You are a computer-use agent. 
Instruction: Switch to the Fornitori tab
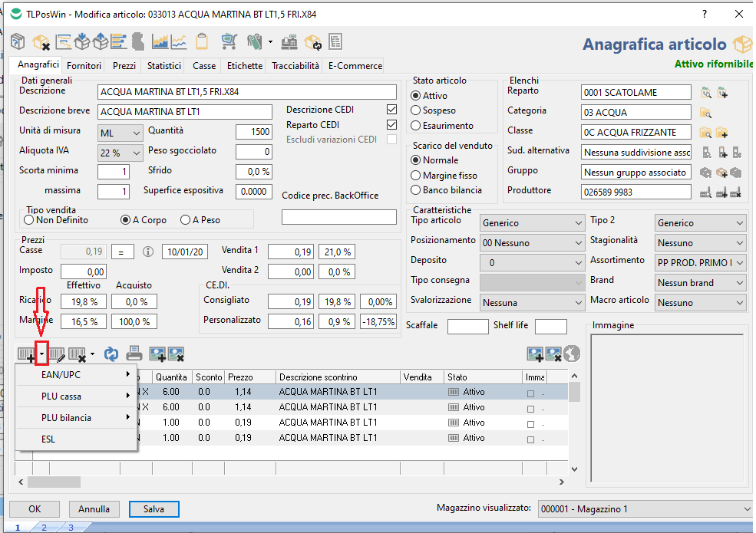[84, 66]
